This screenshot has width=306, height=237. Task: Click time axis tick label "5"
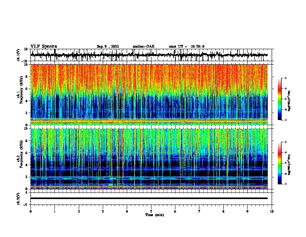click(x=151, y=211)
